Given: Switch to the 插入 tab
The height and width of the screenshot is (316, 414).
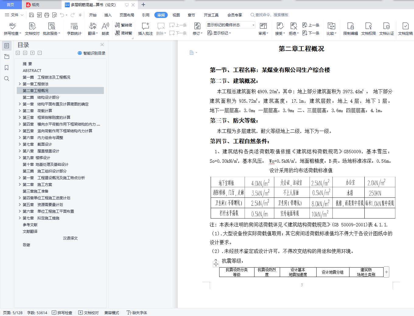Looking at the screenshot, I should click(x=108, y=15).
